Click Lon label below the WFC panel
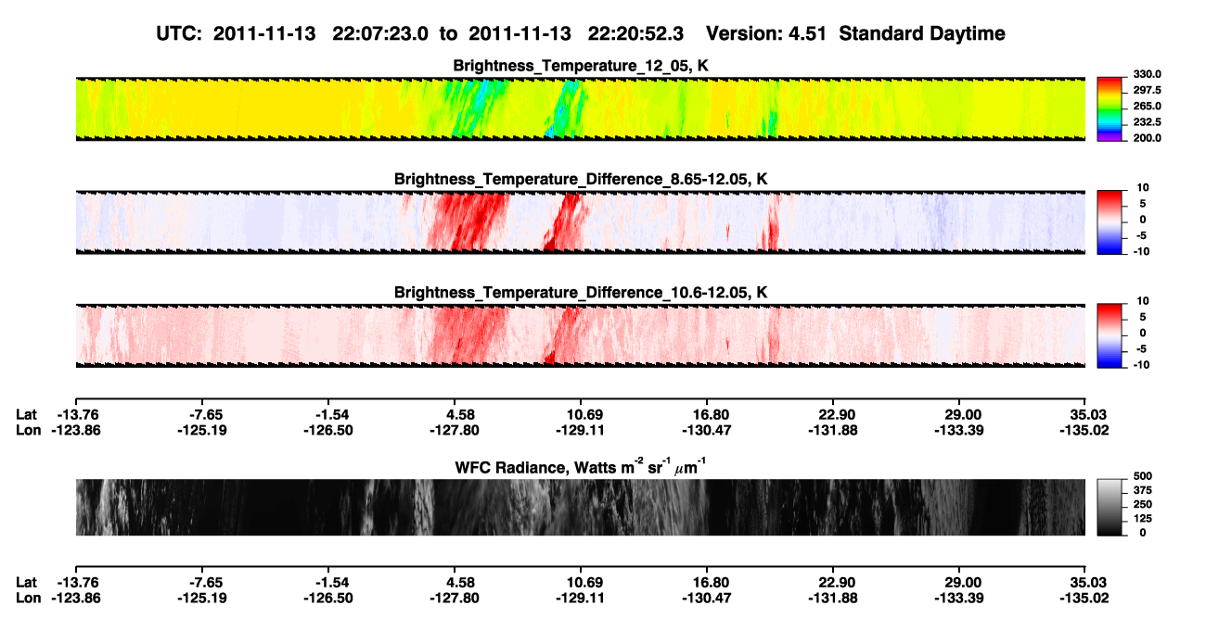 click(28, 597)
